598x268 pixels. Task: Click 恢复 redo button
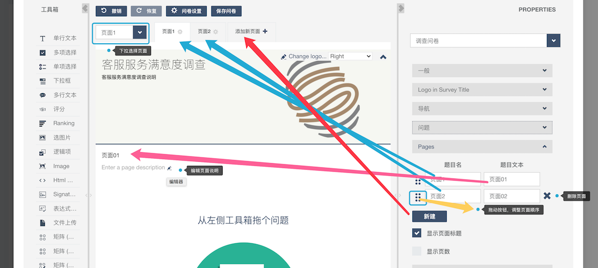pyautogui.click(x=146, y=11)
